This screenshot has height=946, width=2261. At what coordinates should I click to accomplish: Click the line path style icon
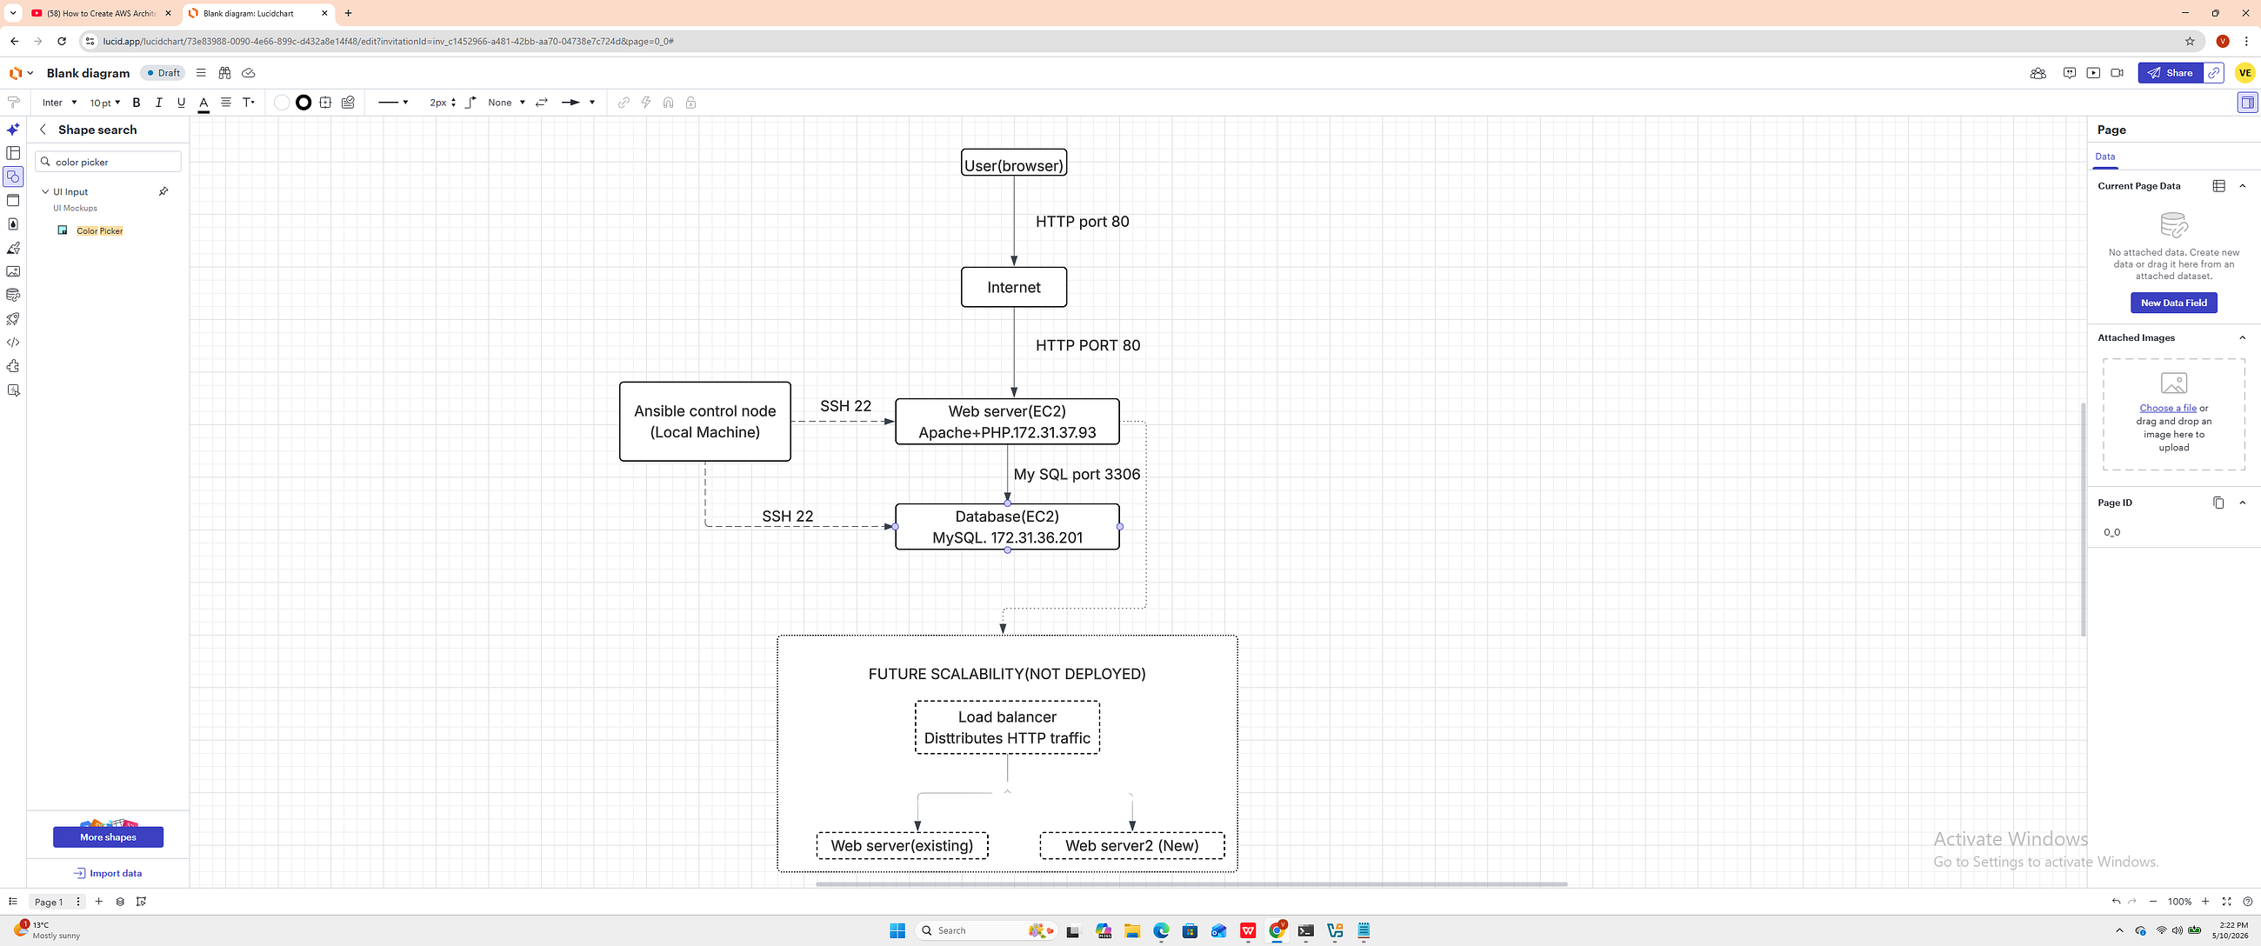(470, 103)
